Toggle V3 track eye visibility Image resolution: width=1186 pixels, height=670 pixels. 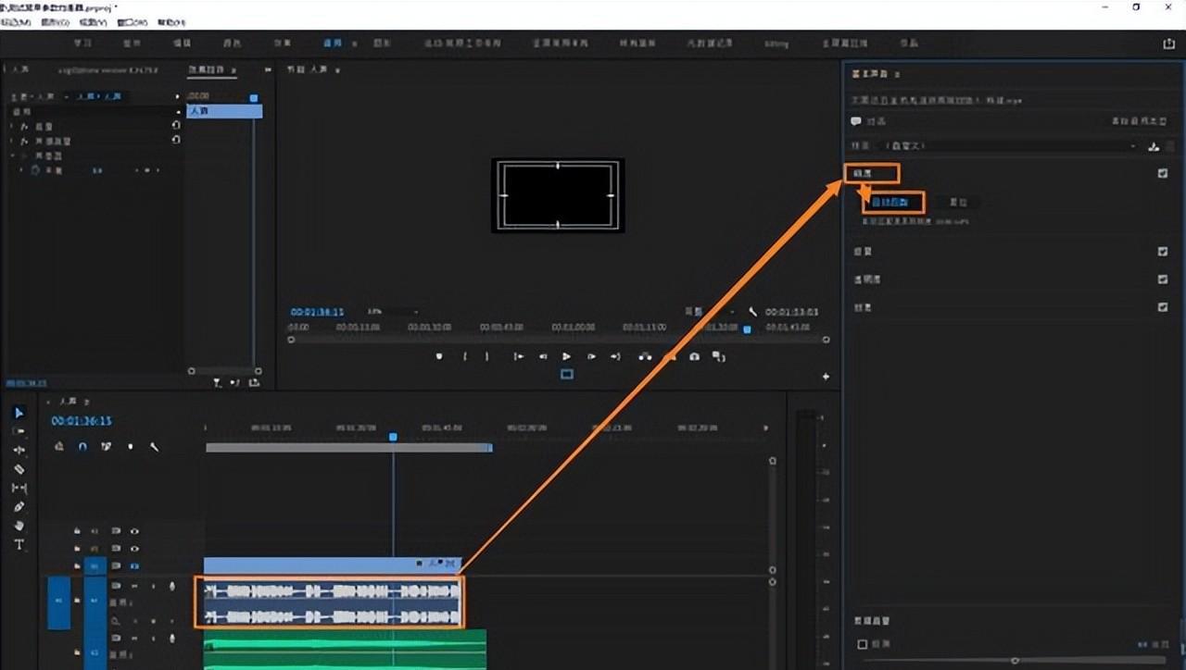tap(134, 531)
